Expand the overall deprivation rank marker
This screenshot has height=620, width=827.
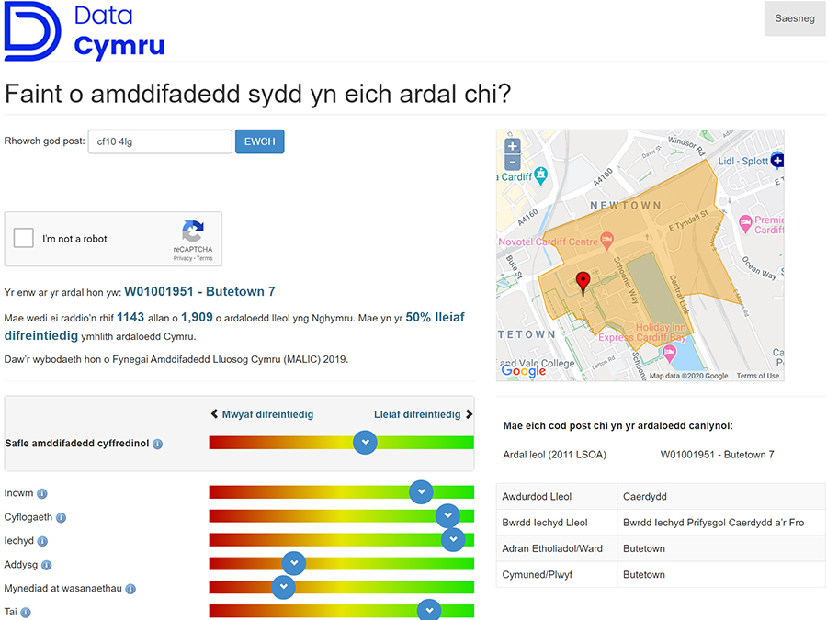366,443
